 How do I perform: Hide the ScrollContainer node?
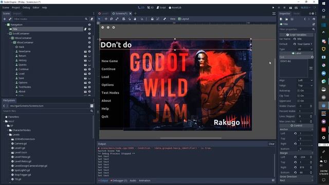click(x=89, y=33)
